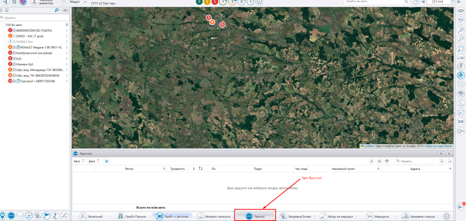Open the Регіон column filter
Viewport: 466px width, 221px height.
(164, 169)
